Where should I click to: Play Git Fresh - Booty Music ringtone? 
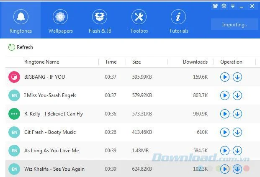[x=225, y=132]
